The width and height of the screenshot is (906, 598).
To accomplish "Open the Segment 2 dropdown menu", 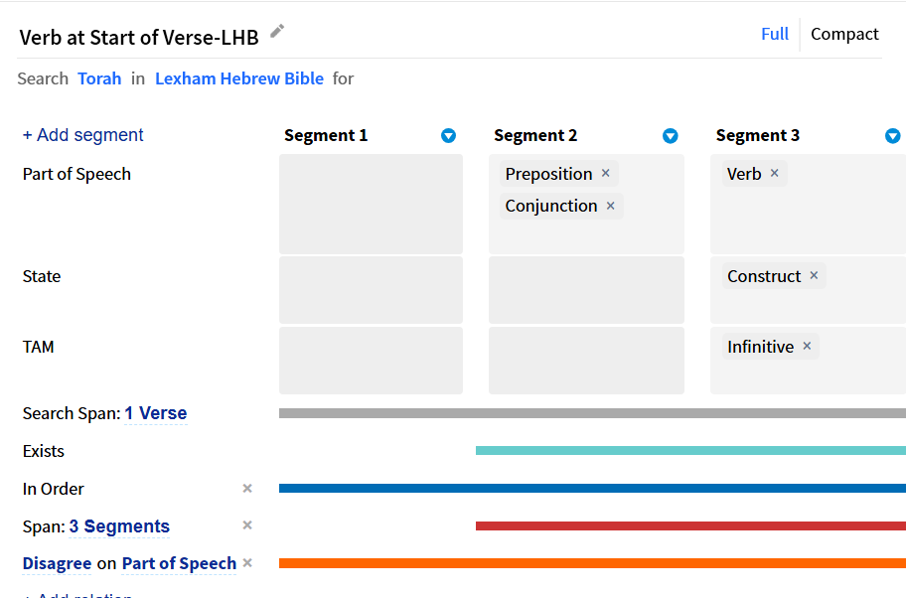I will (x=671, y=136).
